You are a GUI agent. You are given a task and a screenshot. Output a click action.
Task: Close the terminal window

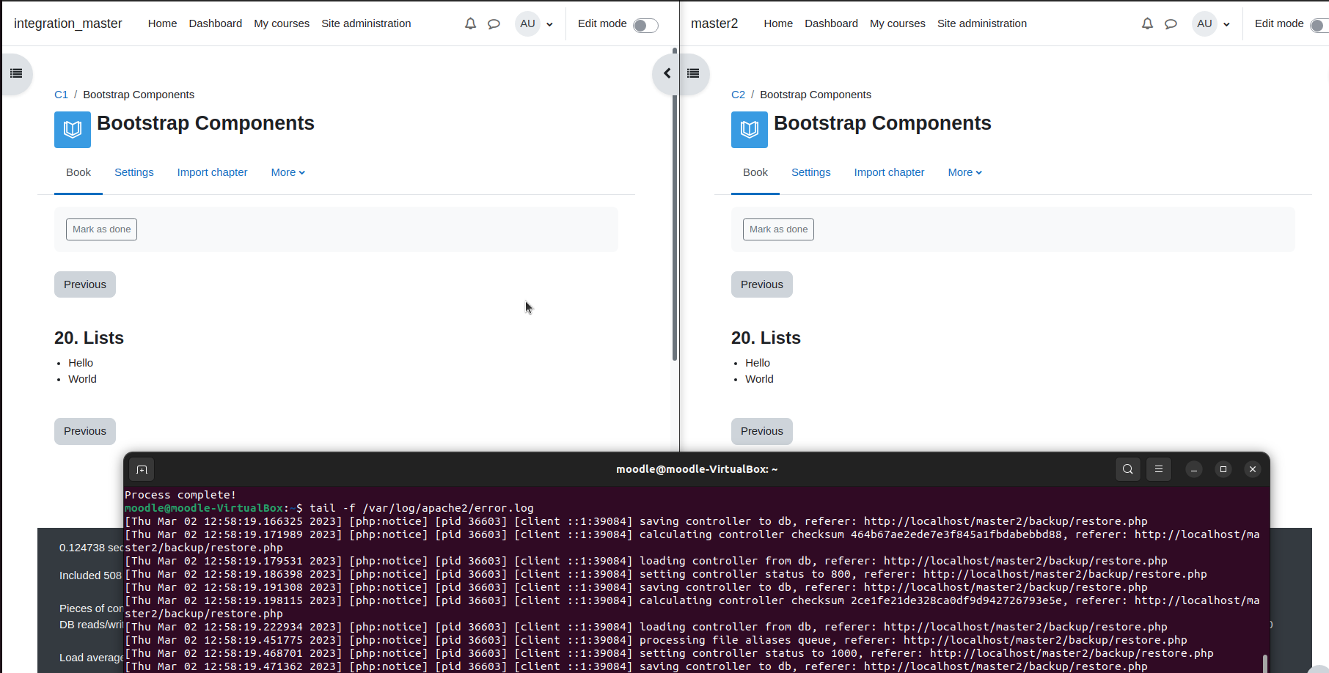[x=1253, y=469]
